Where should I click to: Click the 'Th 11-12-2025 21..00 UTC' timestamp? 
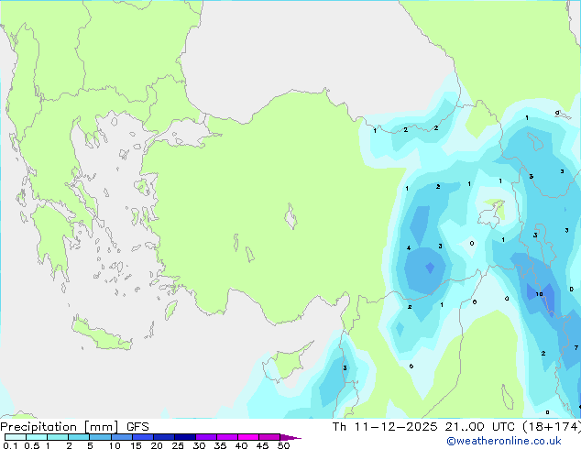click(x=423, y=427)
